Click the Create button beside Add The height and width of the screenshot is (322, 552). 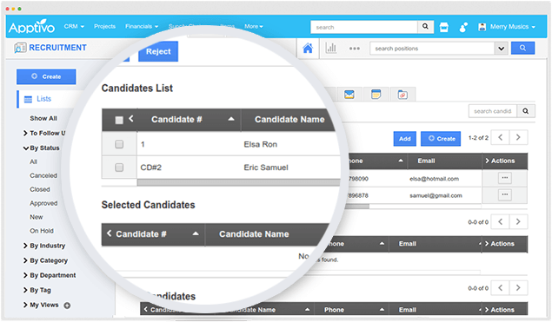(x=441, y=139)
